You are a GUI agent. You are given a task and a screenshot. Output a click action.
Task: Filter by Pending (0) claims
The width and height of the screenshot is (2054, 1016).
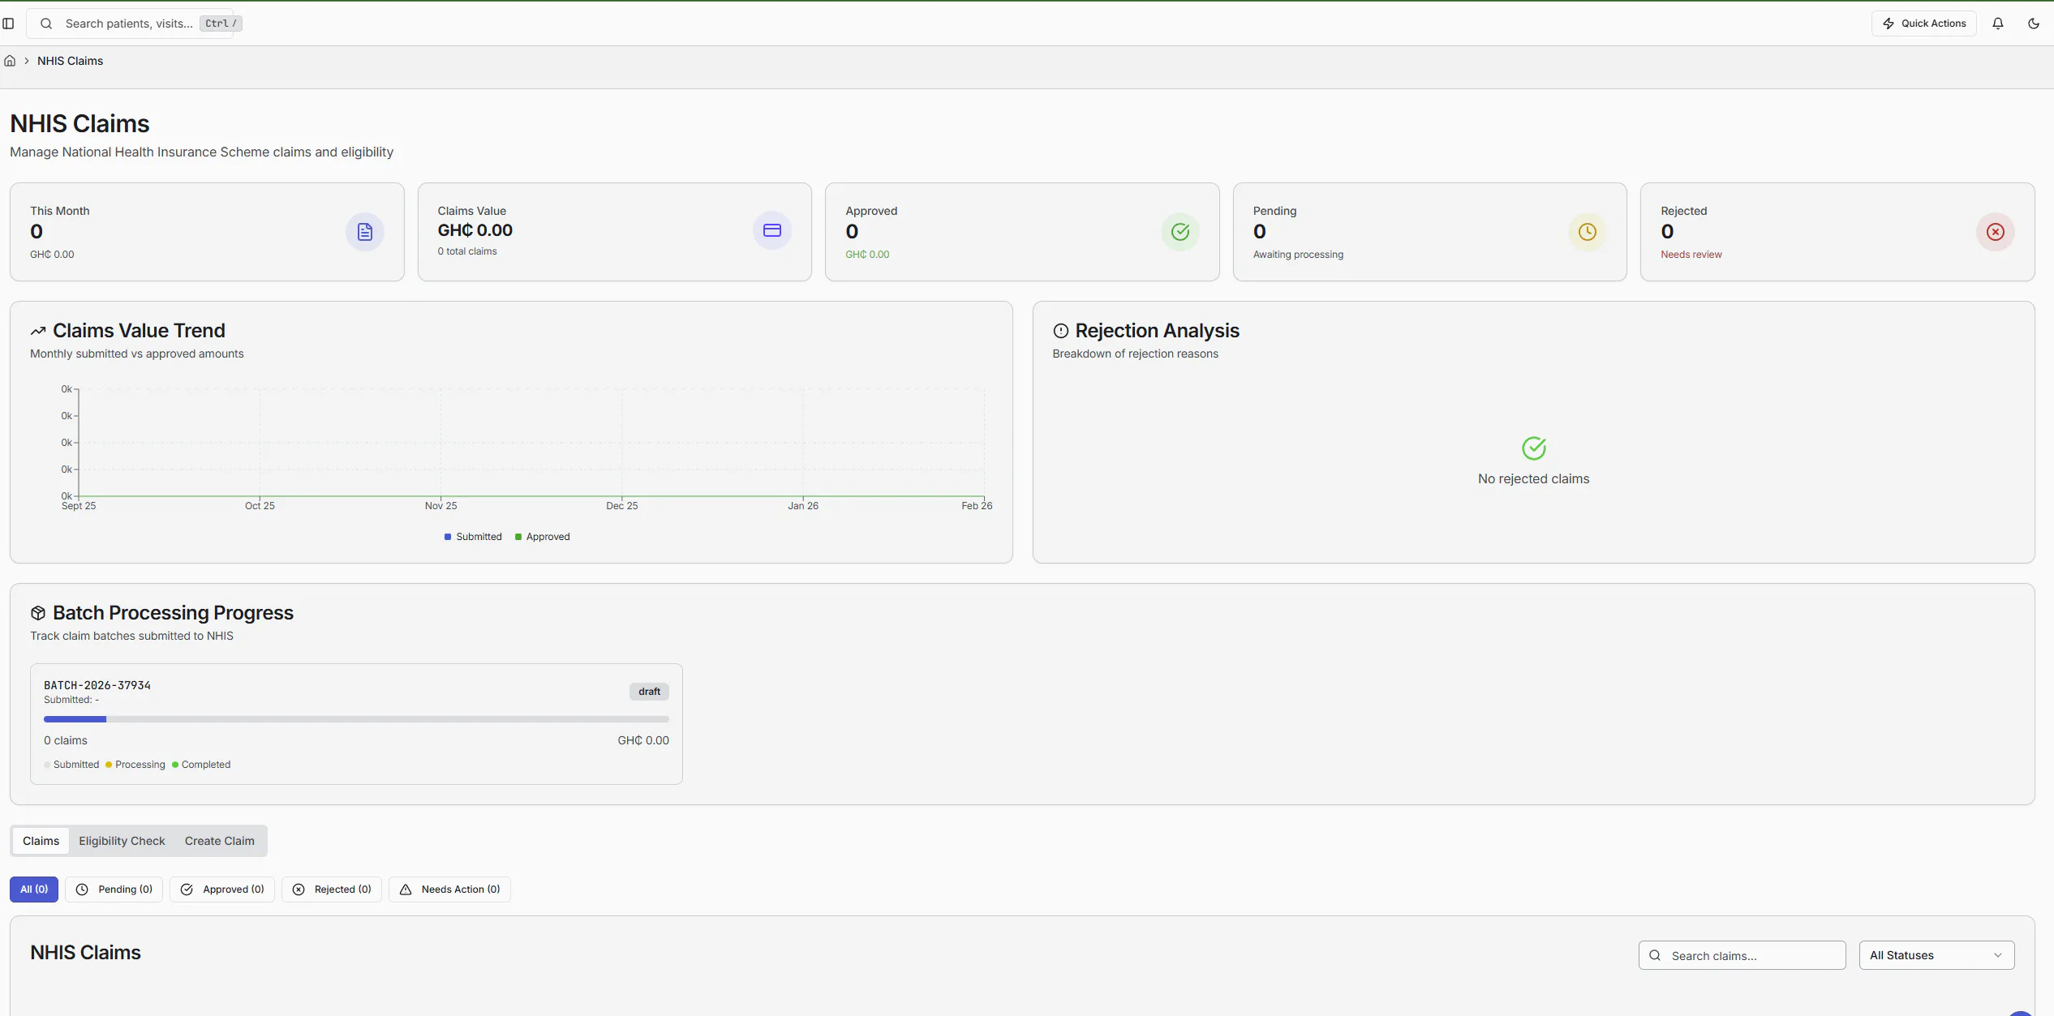(114, 890)
